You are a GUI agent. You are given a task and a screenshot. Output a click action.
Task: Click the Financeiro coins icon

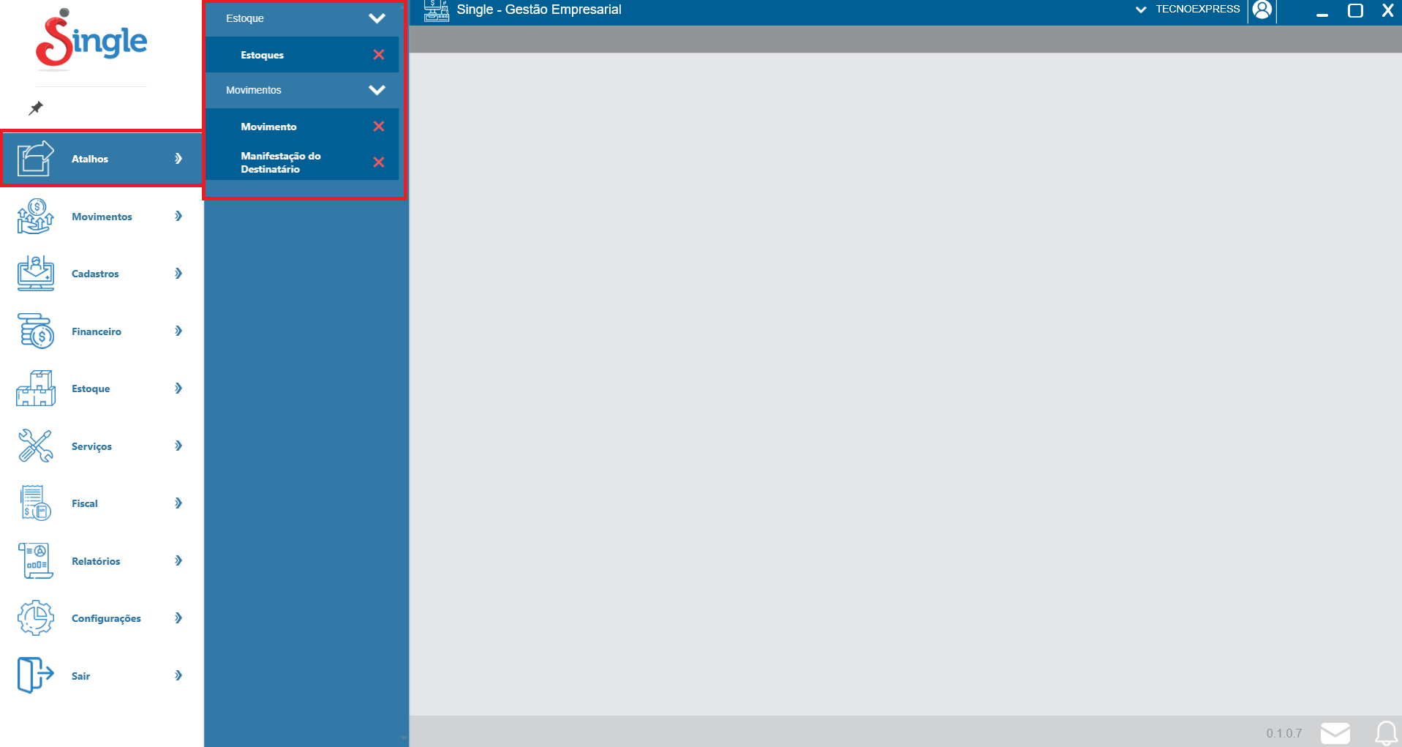click(35, 331)
